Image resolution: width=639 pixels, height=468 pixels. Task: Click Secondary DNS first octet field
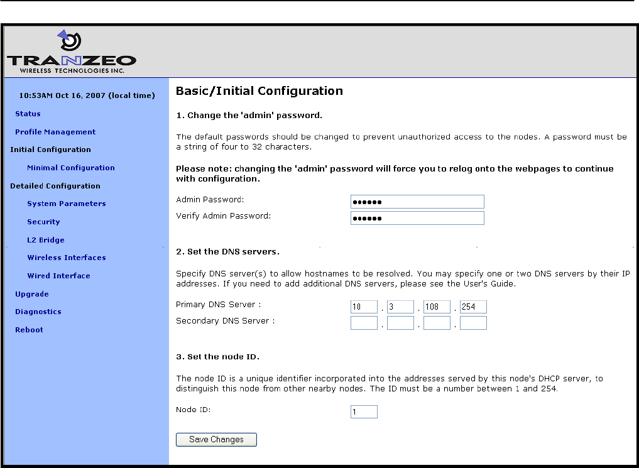pyautogui.click(x=364, y=323)
